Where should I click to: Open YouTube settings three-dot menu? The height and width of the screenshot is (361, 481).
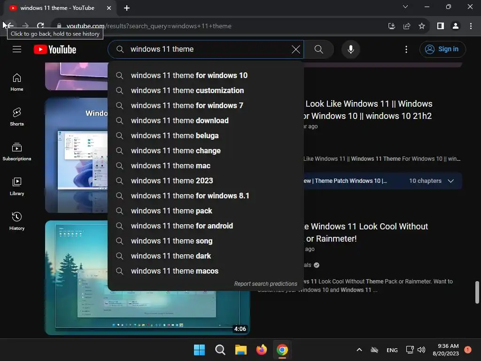tap(406, 49)
